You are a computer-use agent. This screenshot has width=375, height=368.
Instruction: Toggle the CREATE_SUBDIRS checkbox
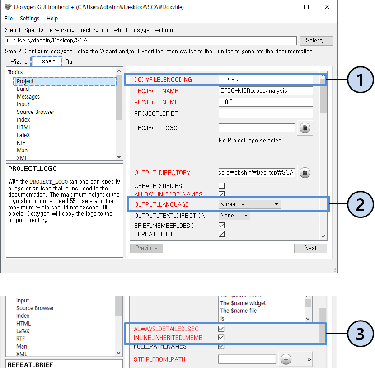[x=222, y=186]
